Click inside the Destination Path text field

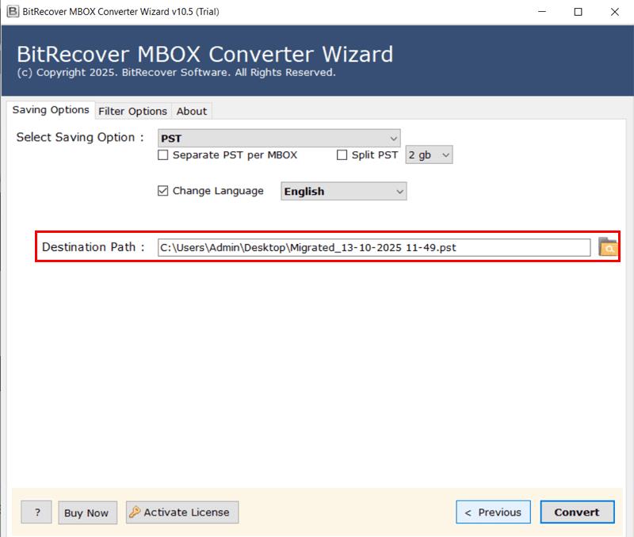373,247
